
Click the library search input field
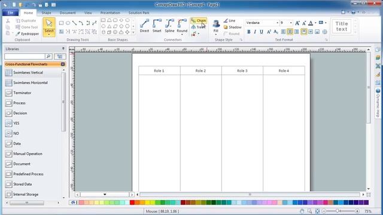coord(25,57)
